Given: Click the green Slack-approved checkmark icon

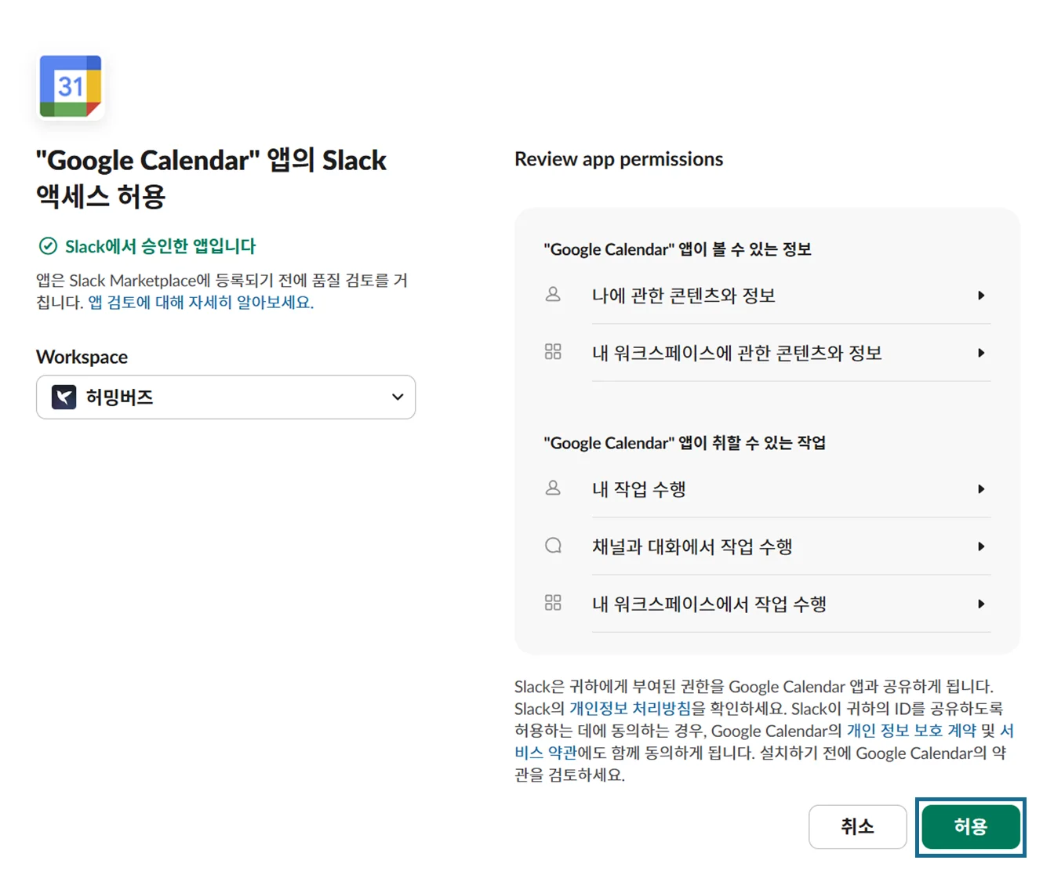Looking at the screenshot, I should (x=48, y=246).
